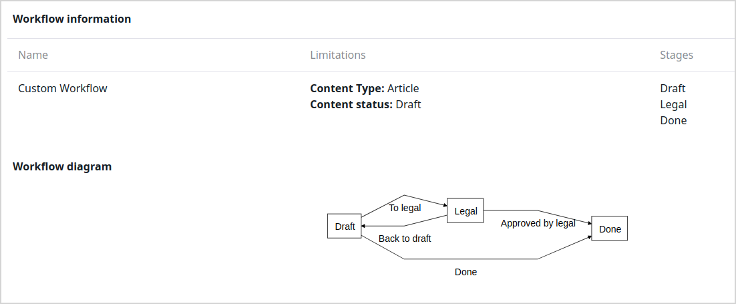Click the bold "Content Type:" label

click(347, 88)
